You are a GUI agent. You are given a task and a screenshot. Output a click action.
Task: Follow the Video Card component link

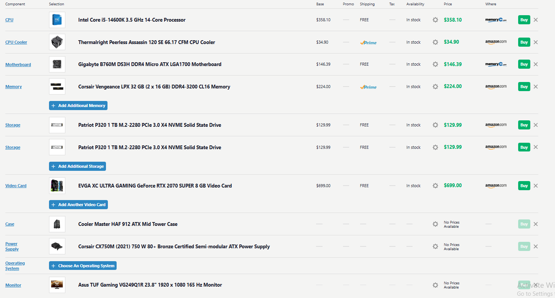point(16,186)
